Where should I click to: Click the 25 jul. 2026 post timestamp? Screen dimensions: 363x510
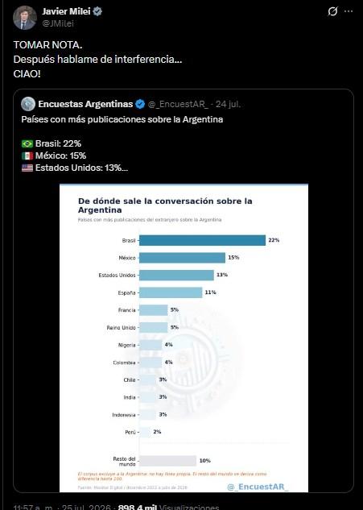(x=64, y=507)
